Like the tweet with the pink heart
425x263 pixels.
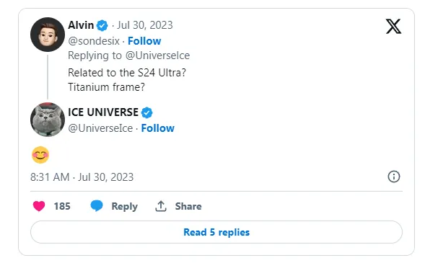coord(39,206)
